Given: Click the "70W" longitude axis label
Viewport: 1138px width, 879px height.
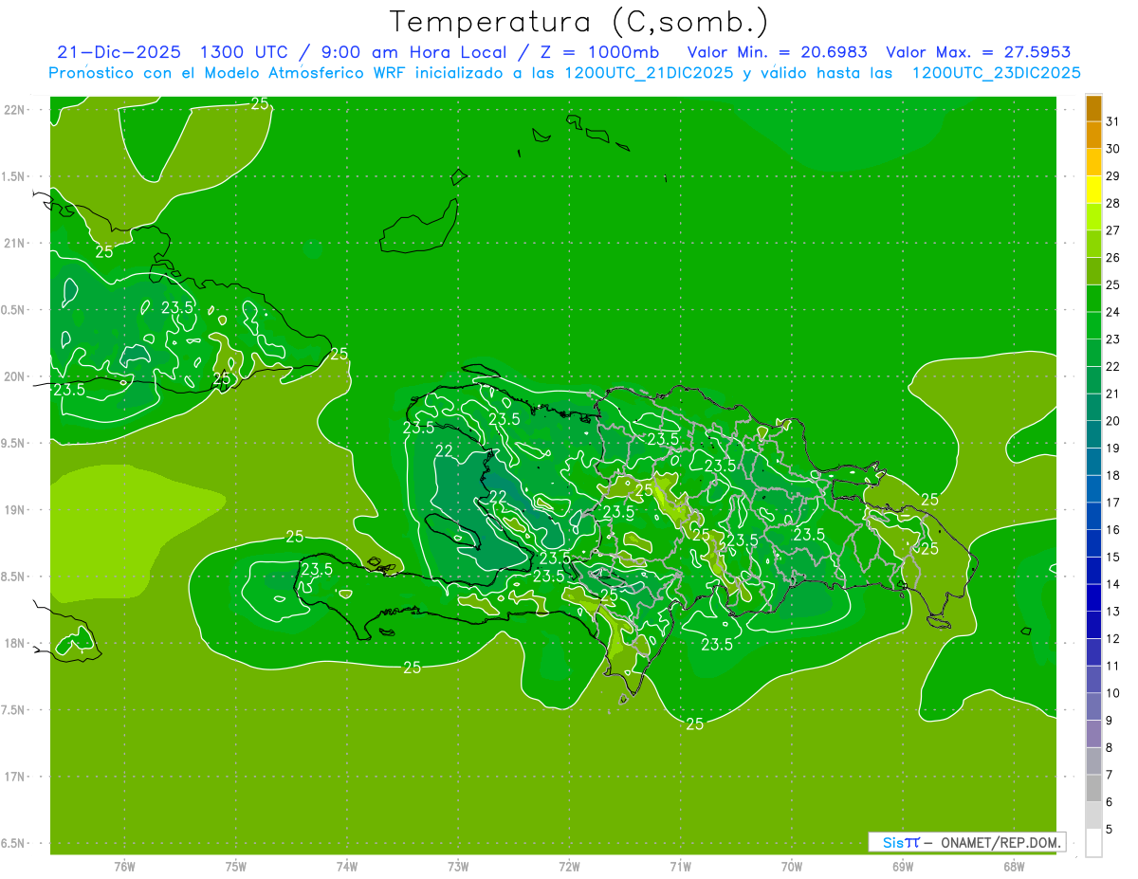Looking at the screenshot, I should pyautogui.click(x=791, y=866).
